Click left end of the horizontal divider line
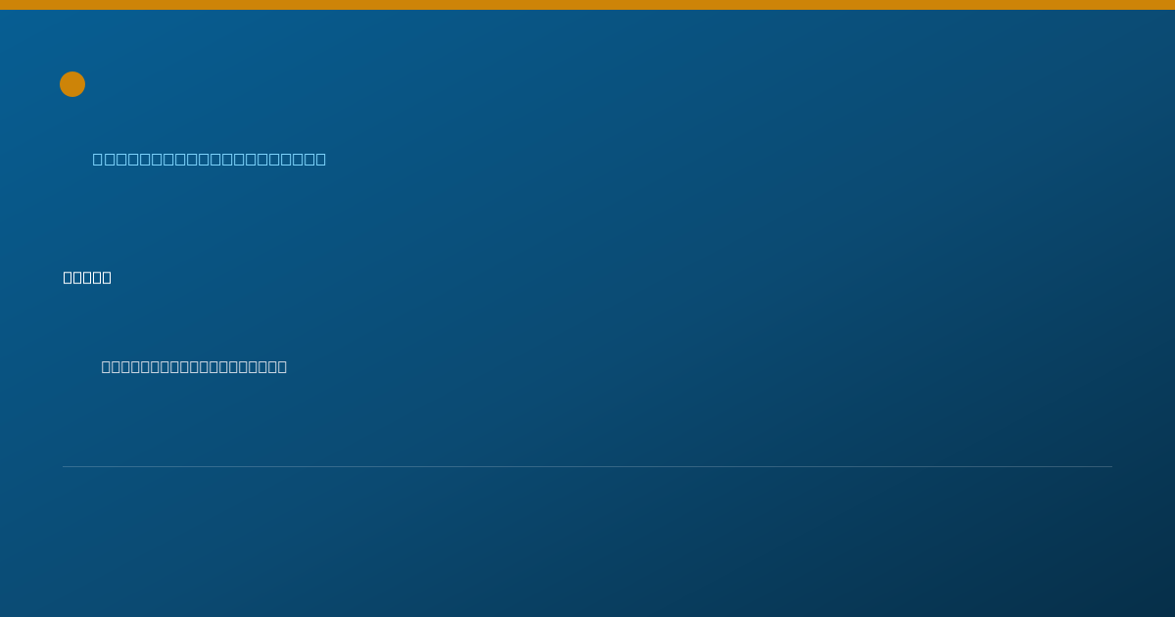Viewport: 1175px width, 617px height. (65, 466)
